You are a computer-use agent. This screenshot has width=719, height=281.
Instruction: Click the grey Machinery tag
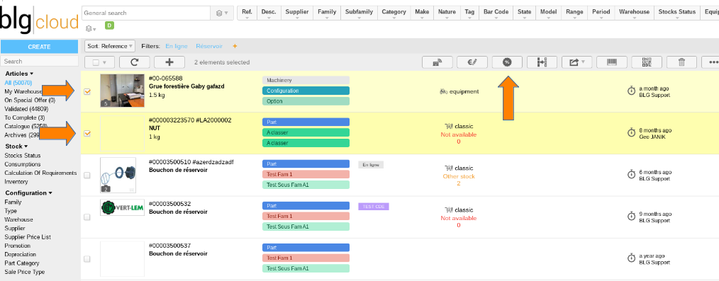(x=306, y=80)
